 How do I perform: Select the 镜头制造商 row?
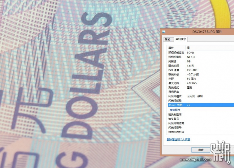(x=201, y=115)
